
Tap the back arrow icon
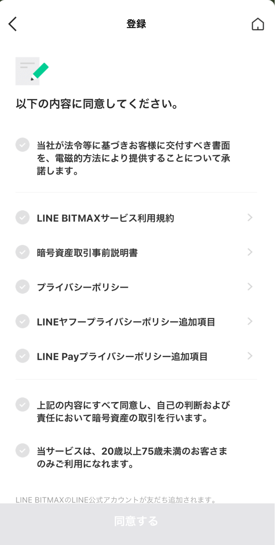pyautogui.click(x=13, y=24)
